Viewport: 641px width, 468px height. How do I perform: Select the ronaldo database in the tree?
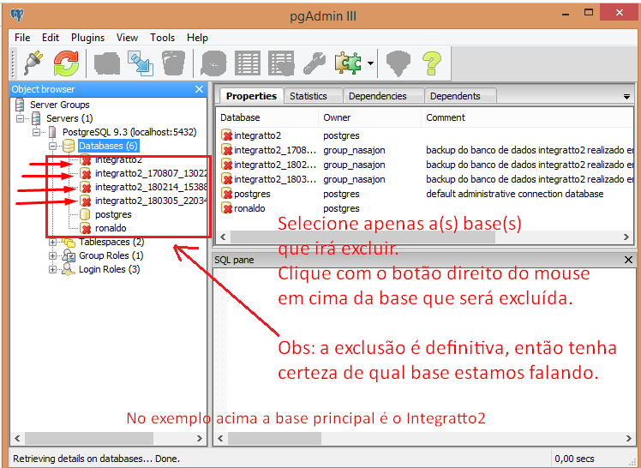(111, 229)
